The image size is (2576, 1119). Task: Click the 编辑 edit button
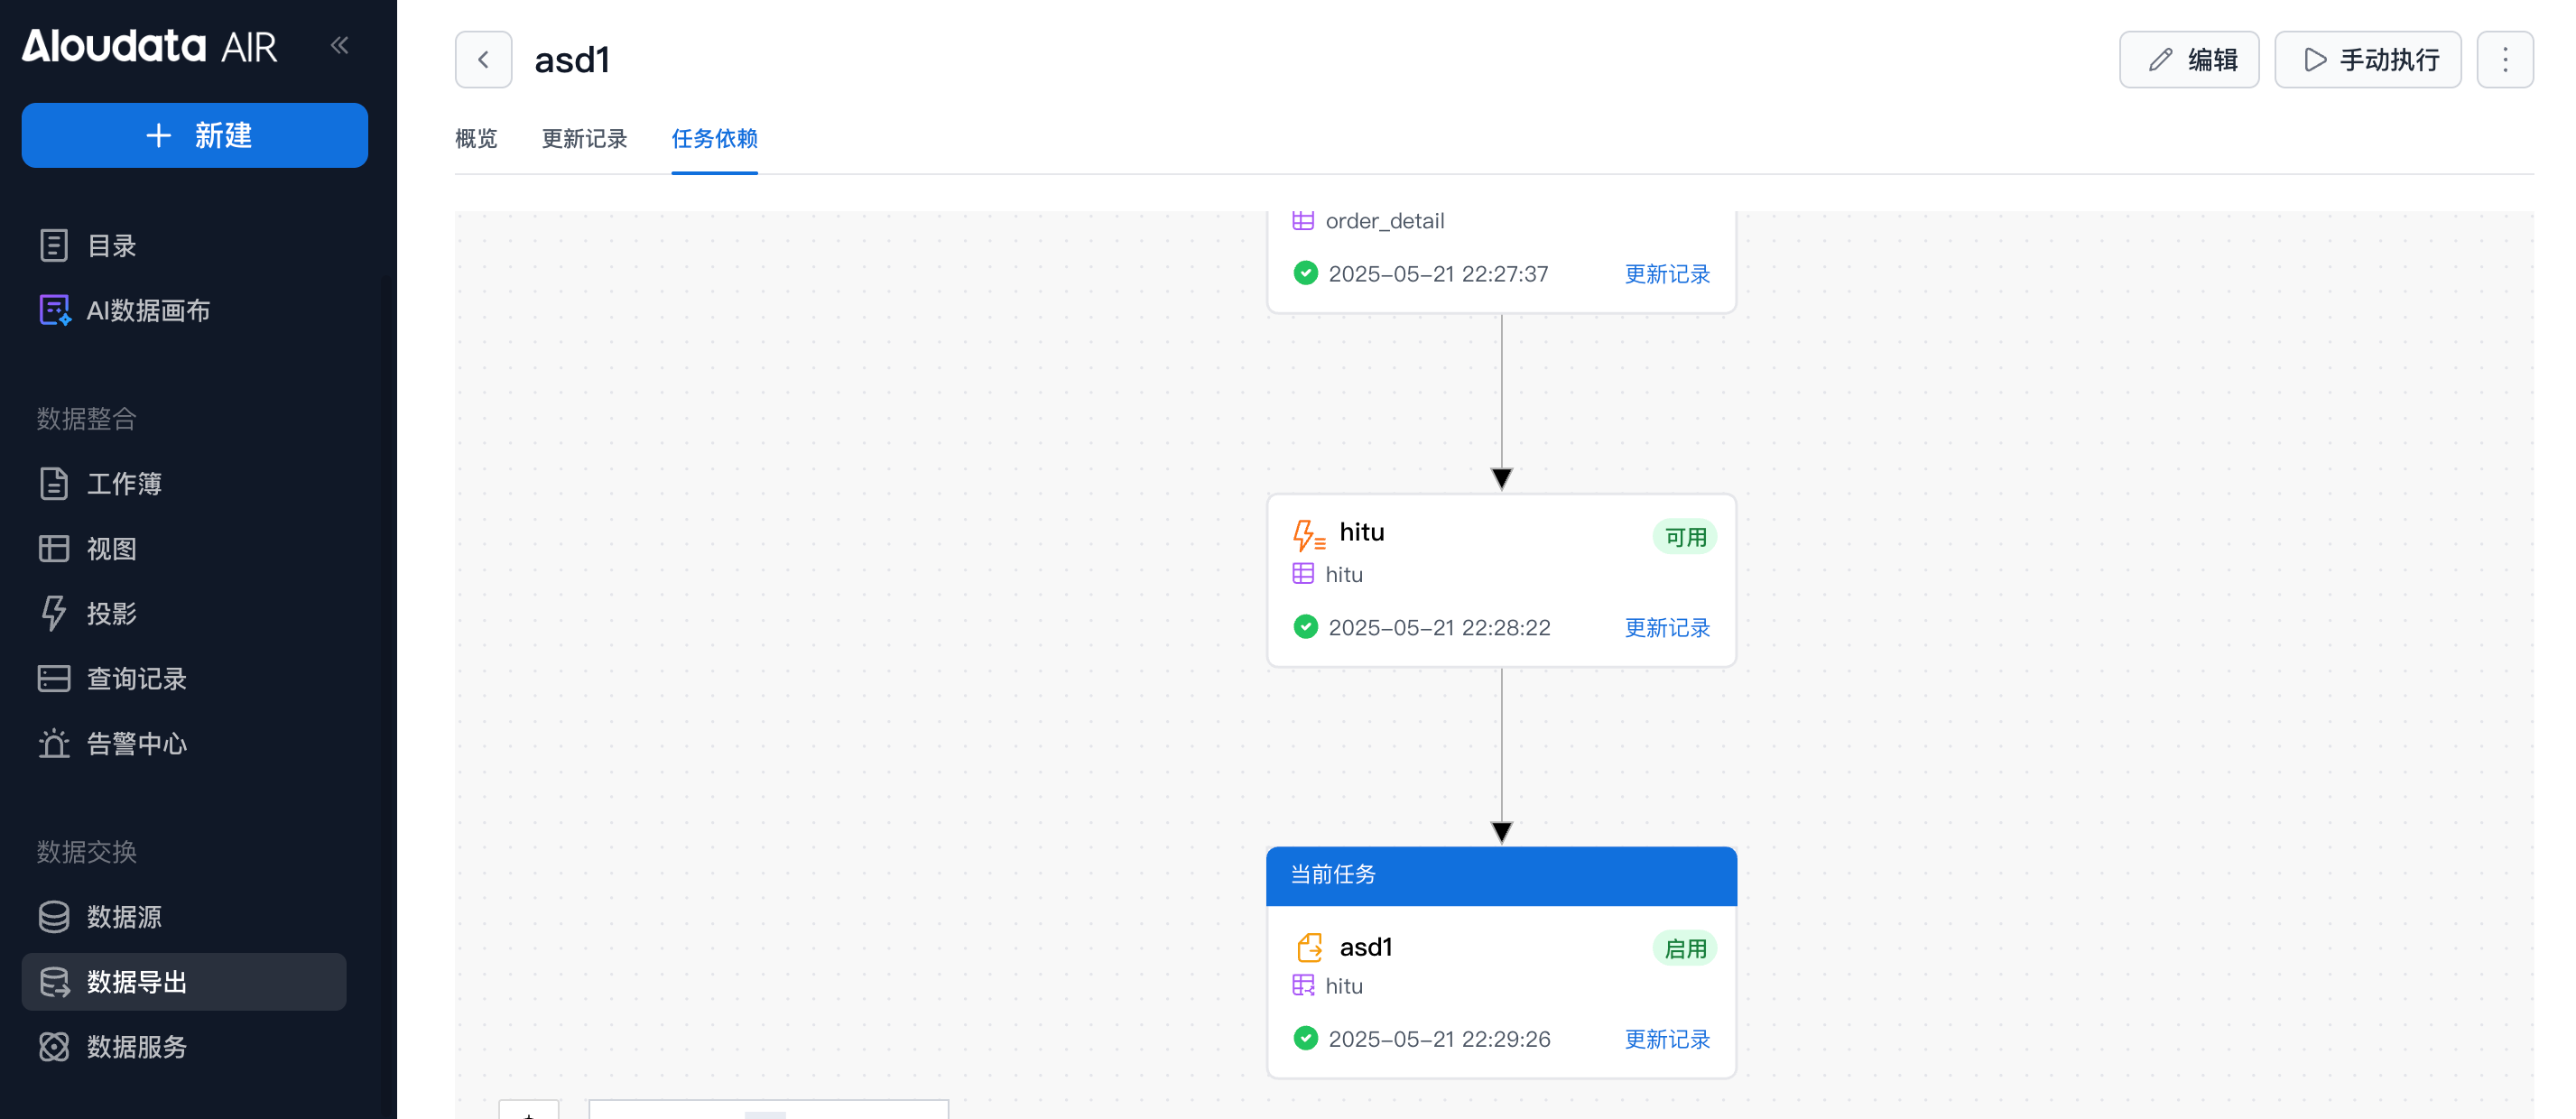point(2188,60)
